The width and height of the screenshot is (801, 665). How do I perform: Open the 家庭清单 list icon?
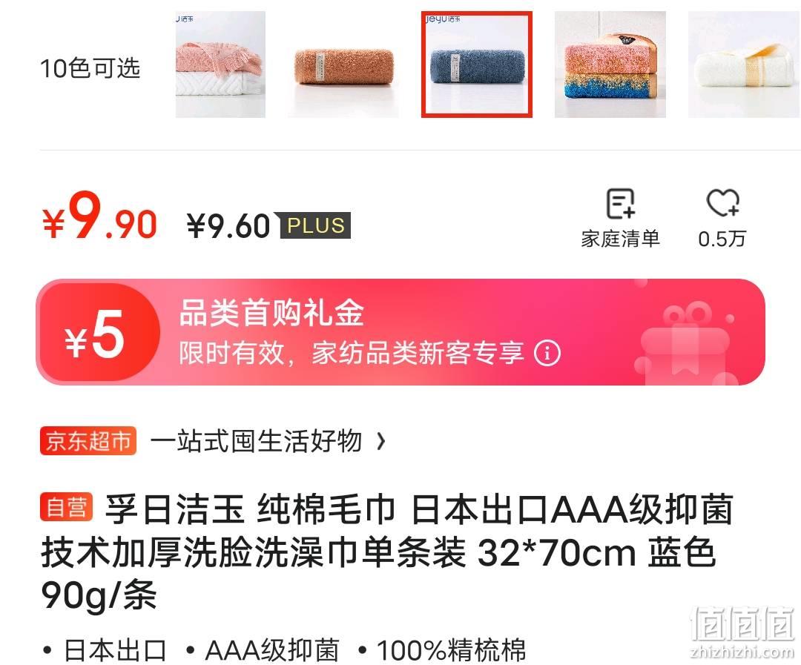click(x=620, y=204)
